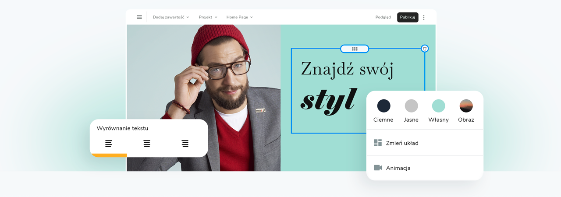Click the trash icon on text block

coord(425,49)
